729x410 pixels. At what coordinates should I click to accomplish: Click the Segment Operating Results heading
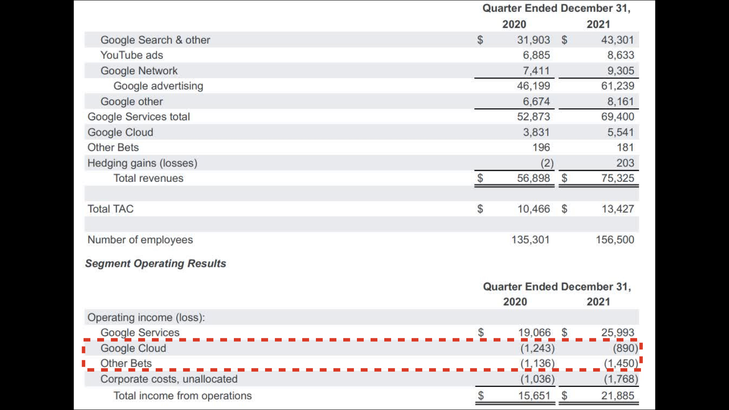pyautogui.click(x=155, y=263)
